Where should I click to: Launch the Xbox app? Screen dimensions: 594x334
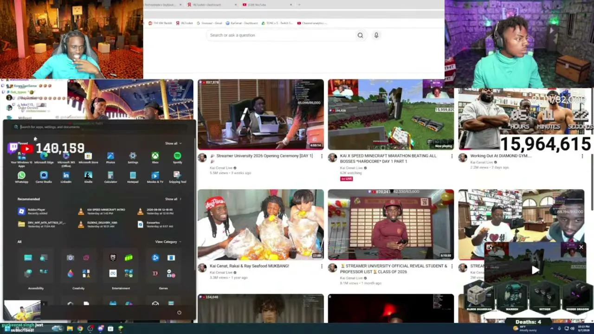tap(155, 158)
